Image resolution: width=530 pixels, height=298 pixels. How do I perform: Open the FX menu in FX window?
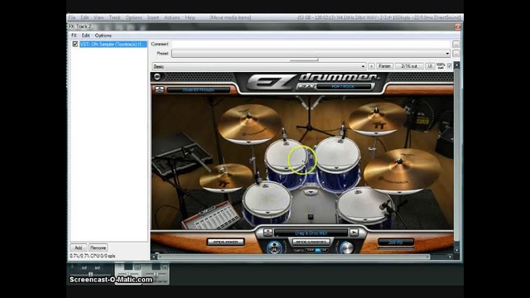[x=74, y=36]
